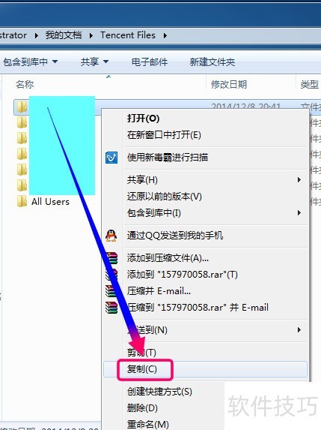Viewport: 321px width, 430px height.
Task: Click the Kingsoft antivirus scan icon
Action: pos(111,158)
